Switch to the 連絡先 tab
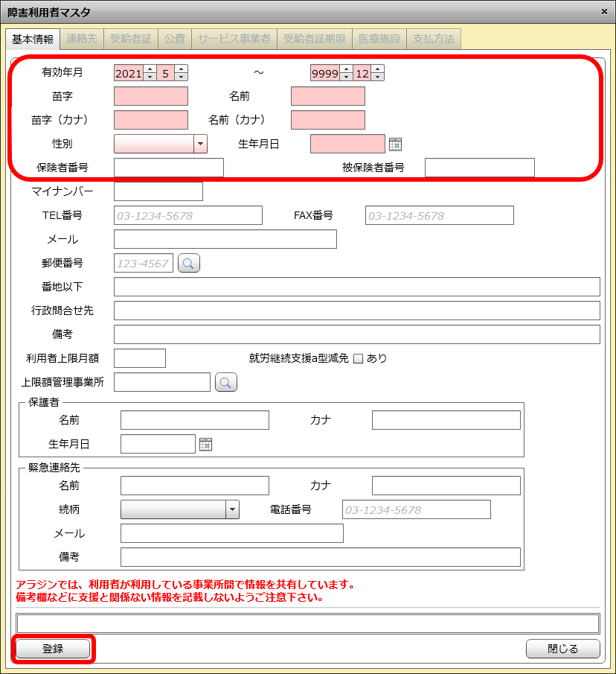 tap(82, 38)
